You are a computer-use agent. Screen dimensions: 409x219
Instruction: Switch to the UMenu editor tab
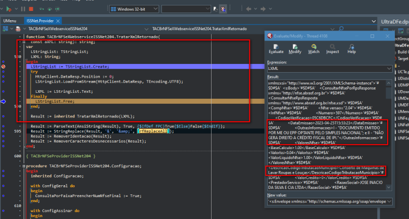tap(10, 21)
